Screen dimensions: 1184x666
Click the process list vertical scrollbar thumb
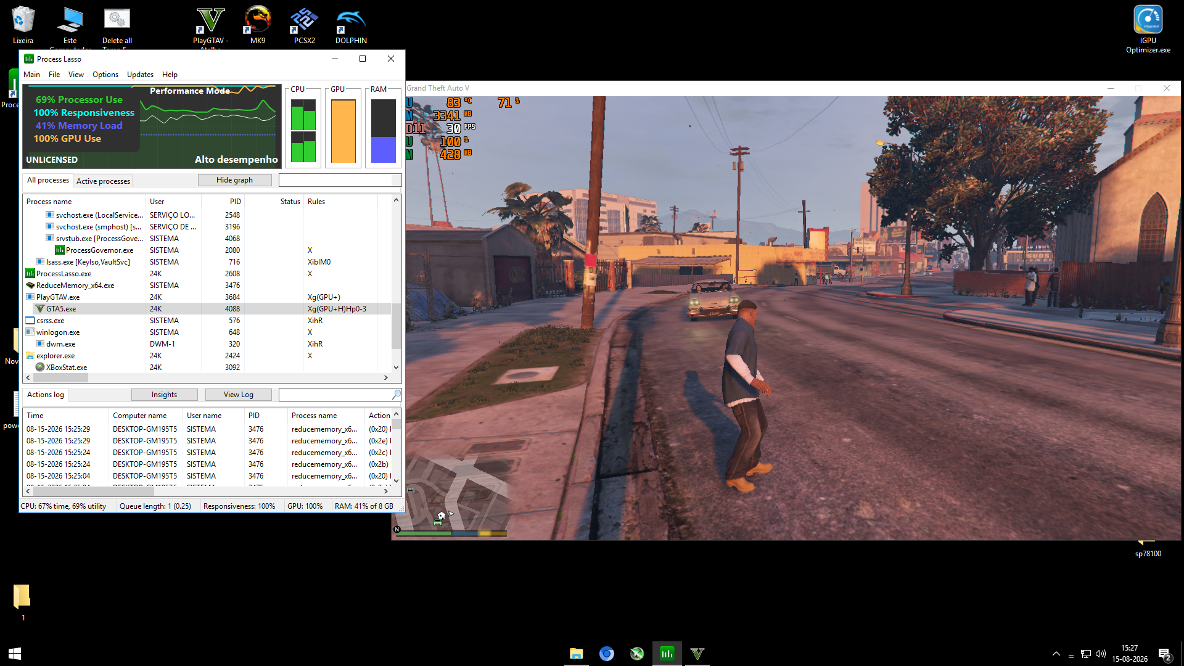(x=396, y=326)
